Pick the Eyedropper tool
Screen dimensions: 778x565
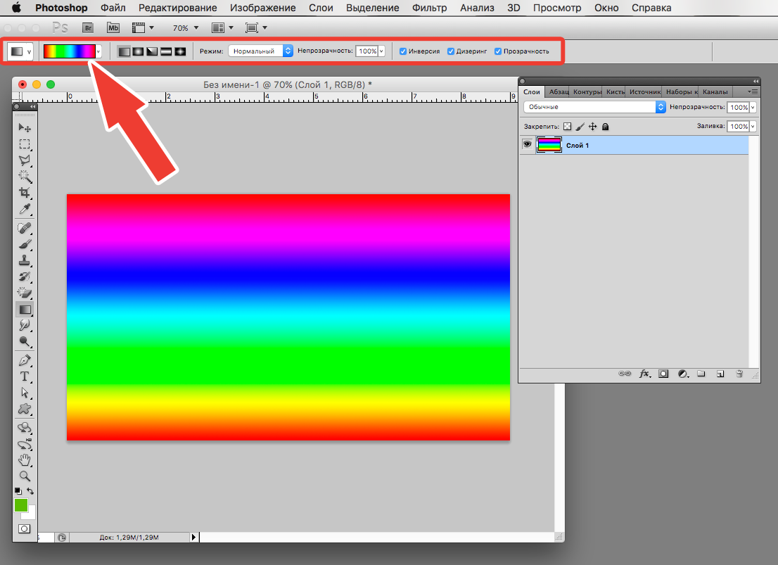point(25,209)
